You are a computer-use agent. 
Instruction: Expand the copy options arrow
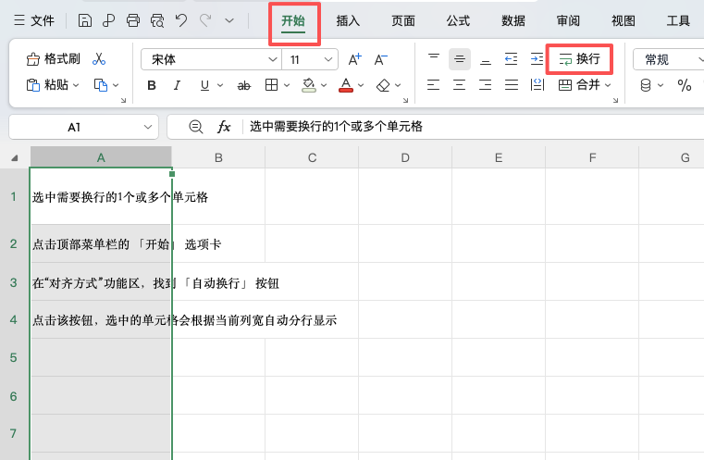[116, 85]
